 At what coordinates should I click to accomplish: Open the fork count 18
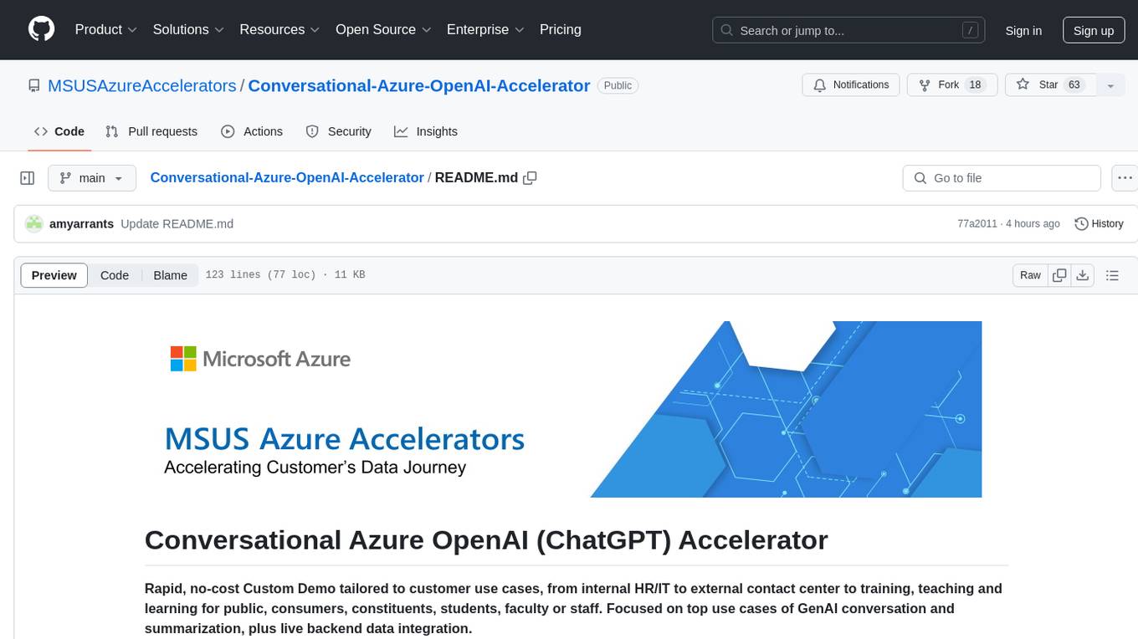pos(975,85)
